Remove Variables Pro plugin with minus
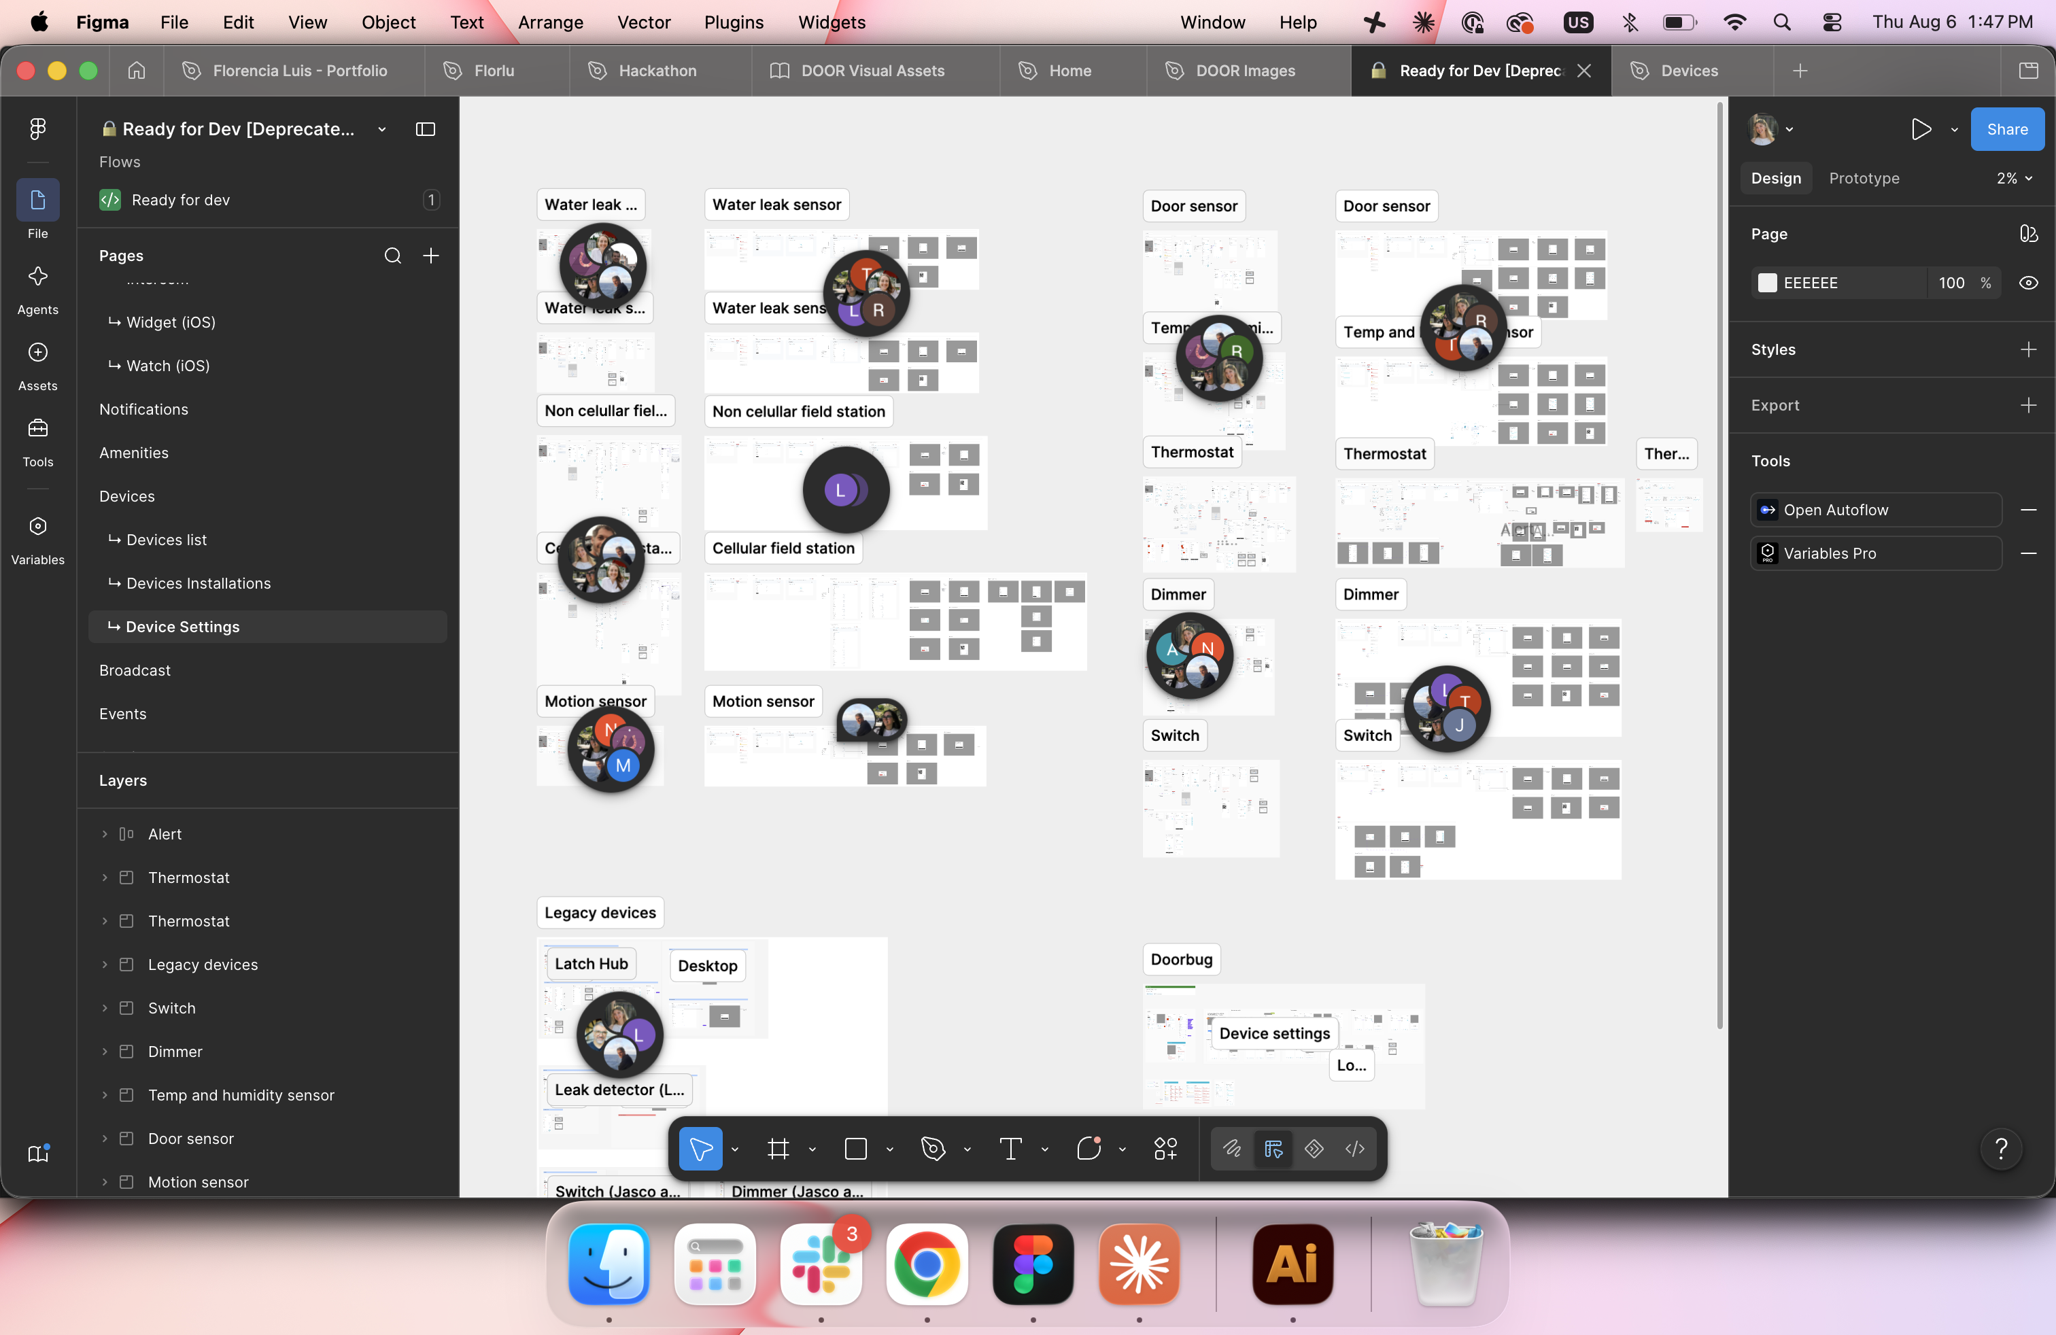 click(x=2028, y=553)
